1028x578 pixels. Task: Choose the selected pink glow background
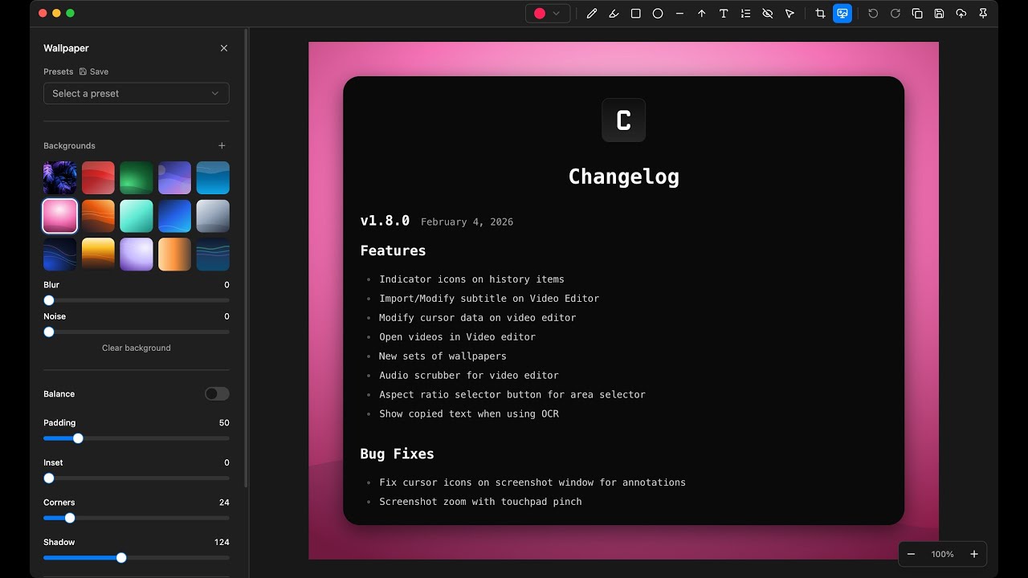coord(60,216)
